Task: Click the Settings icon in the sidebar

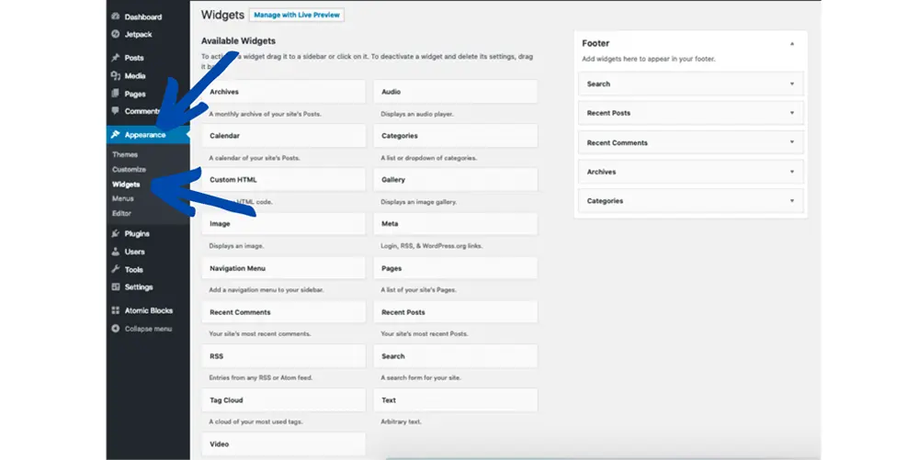Action: pos(116,286)
